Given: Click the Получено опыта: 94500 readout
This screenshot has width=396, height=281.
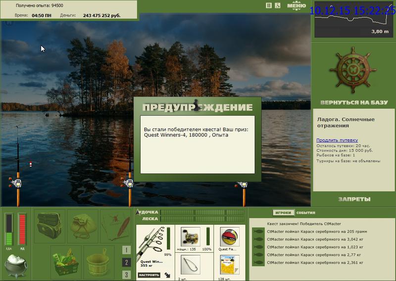Looking at the screenshot, I should pyautogui.click(x=40, y=5).
